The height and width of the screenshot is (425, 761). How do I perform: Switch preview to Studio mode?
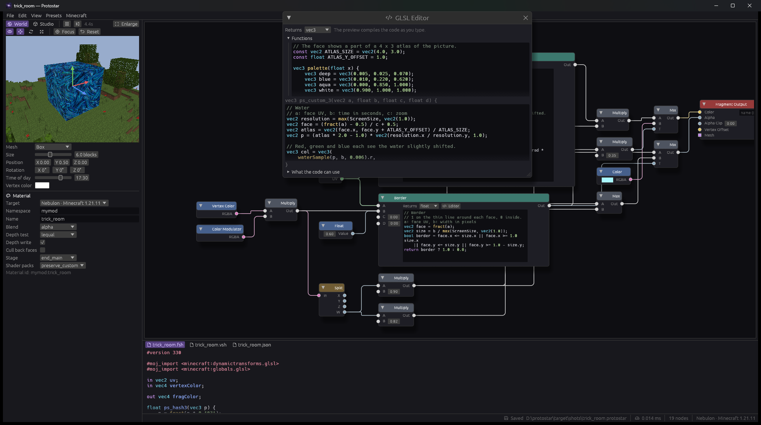tap(43, 24)
